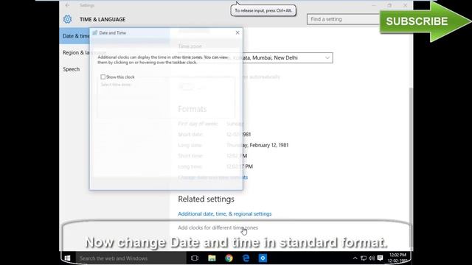Minimize the Settings window
This screenshot has height=265, width=472.
tap(374, 5)
